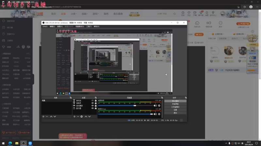Viewport: 261px width, 146px height.
Task: Show hidden icons in the system tray
Action: (226, 143)
